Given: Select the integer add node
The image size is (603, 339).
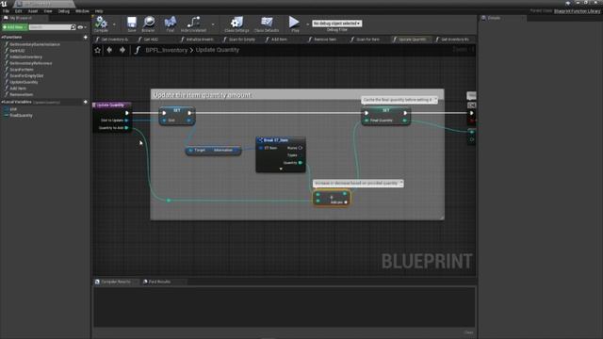Looking at the screenshot, I should pos(332,199).
